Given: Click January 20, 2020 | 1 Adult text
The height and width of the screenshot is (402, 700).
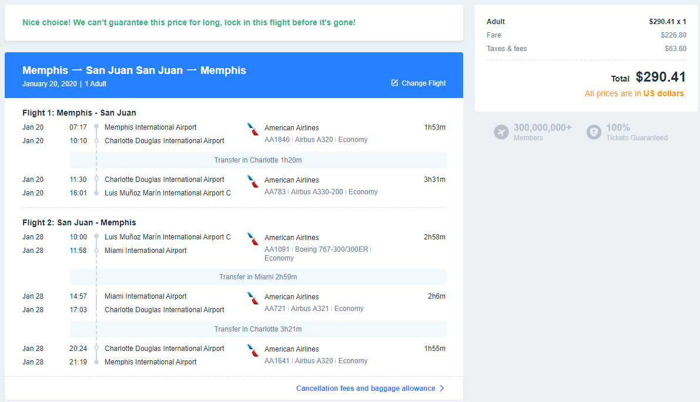Looking at the screenshot, I should pos(64,84).
